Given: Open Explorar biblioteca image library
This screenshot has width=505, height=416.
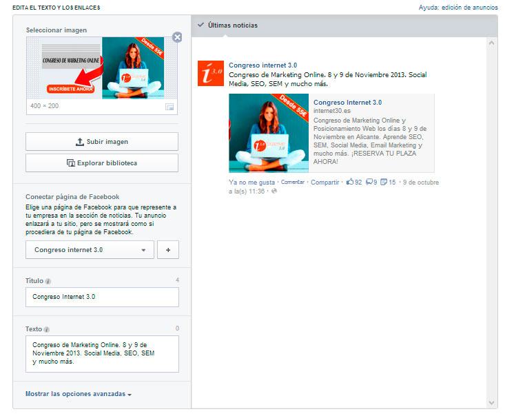Looking at the screenshot, I should coord(102,163).
